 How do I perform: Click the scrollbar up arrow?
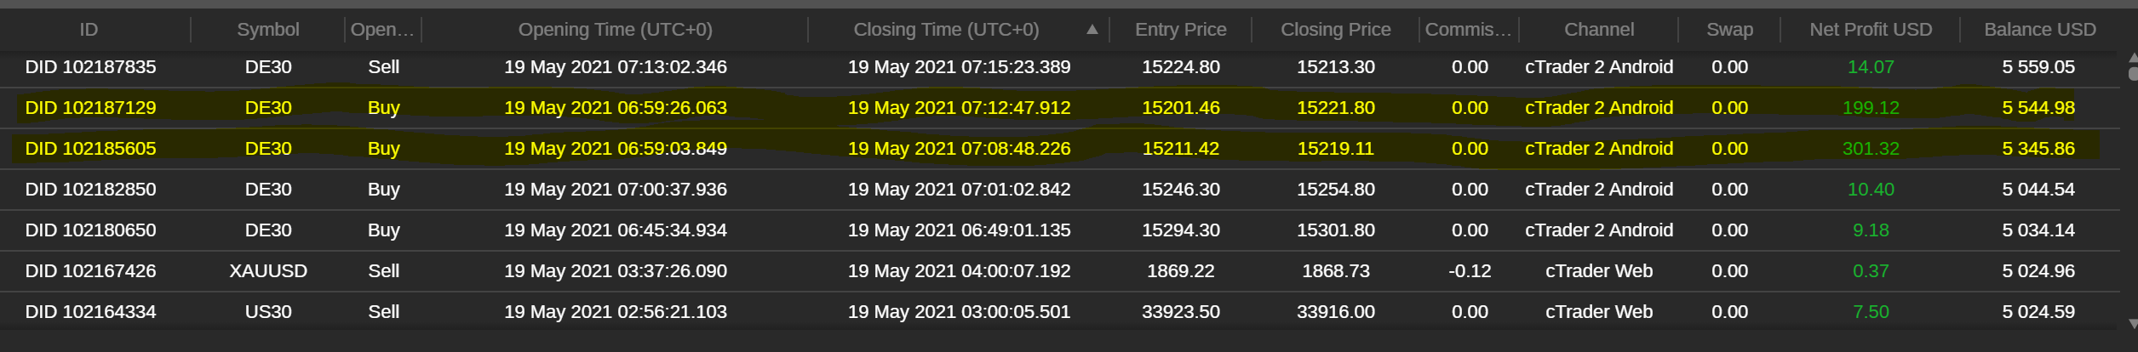(x=2133, y=58)
